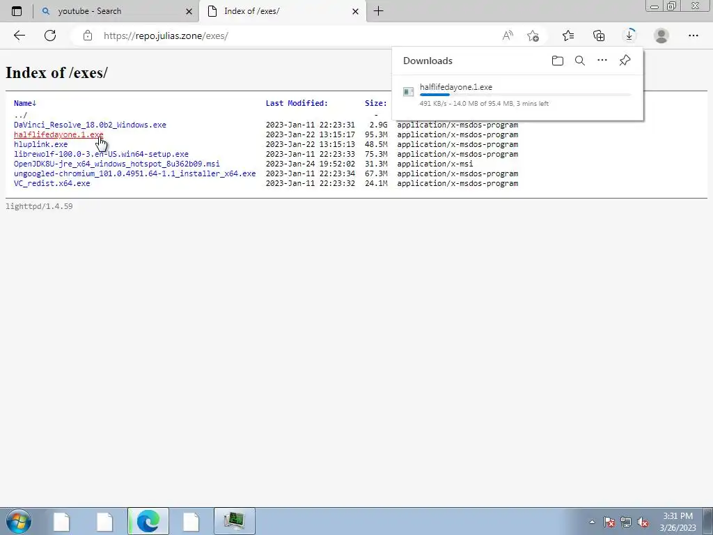Download DaVinci_Resolve_18.0b2_Windows.exe

point(90,125)
